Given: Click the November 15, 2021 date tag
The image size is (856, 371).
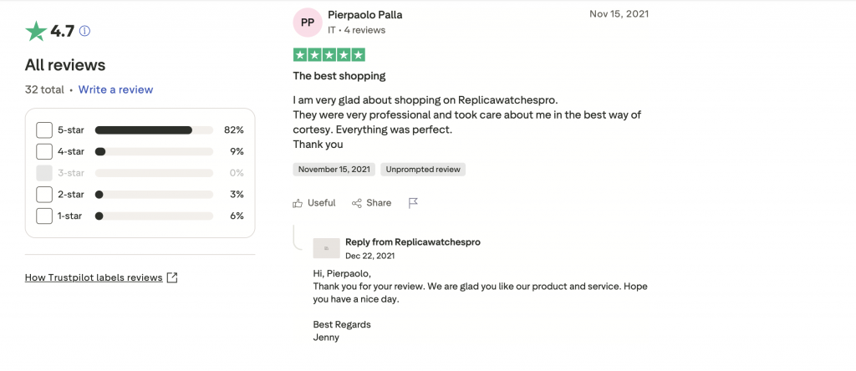Looking at the screenshot, I should [x=334, y=169].
